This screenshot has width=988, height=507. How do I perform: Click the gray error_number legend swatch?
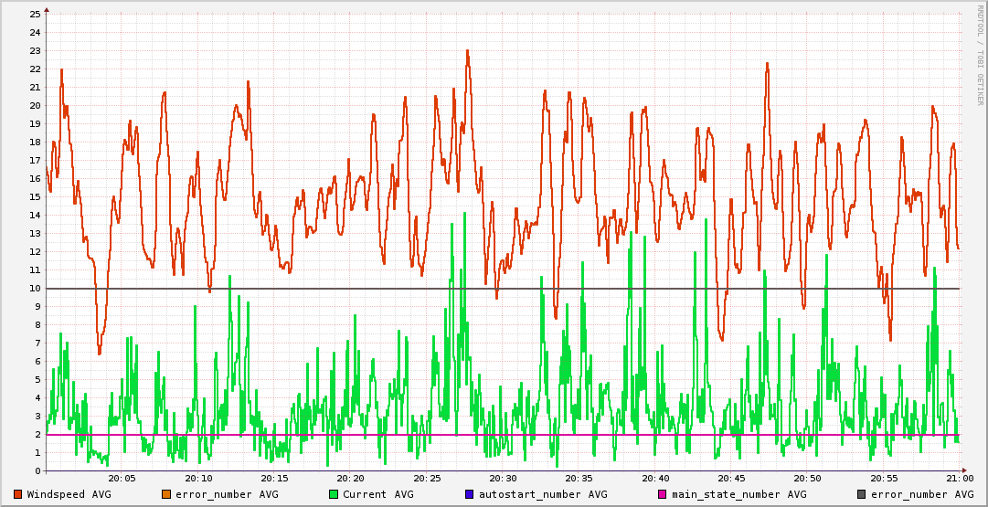click(x=861, y=494)
